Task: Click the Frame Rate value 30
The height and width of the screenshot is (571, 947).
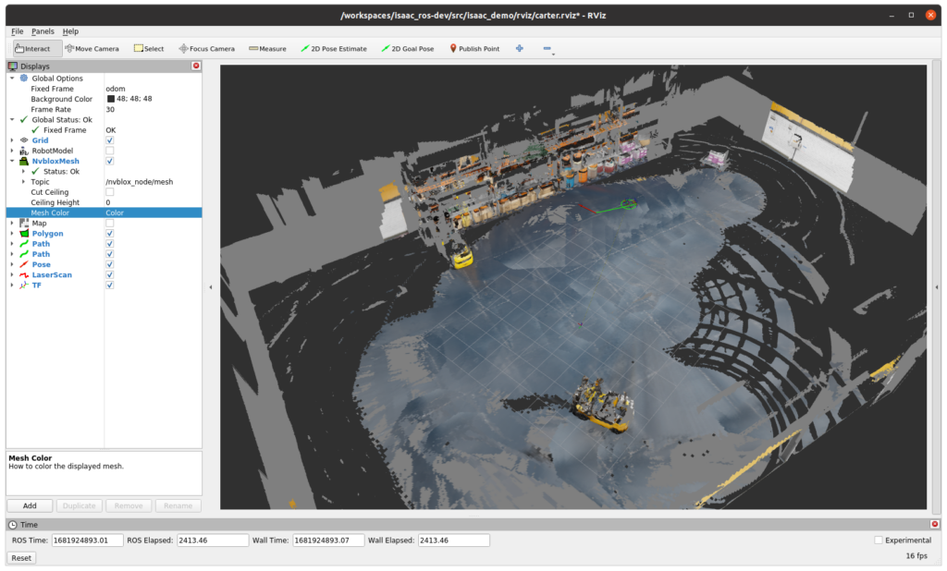Action: point(110,109)
